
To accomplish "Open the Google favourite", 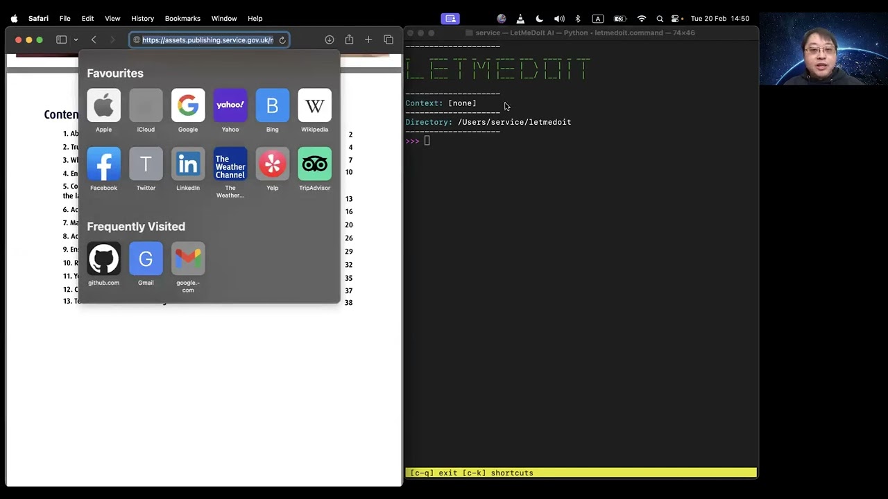I will [188, 105].
